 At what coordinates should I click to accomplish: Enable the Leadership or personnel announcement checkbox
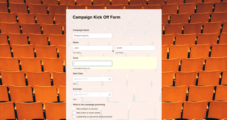(74, 117)
